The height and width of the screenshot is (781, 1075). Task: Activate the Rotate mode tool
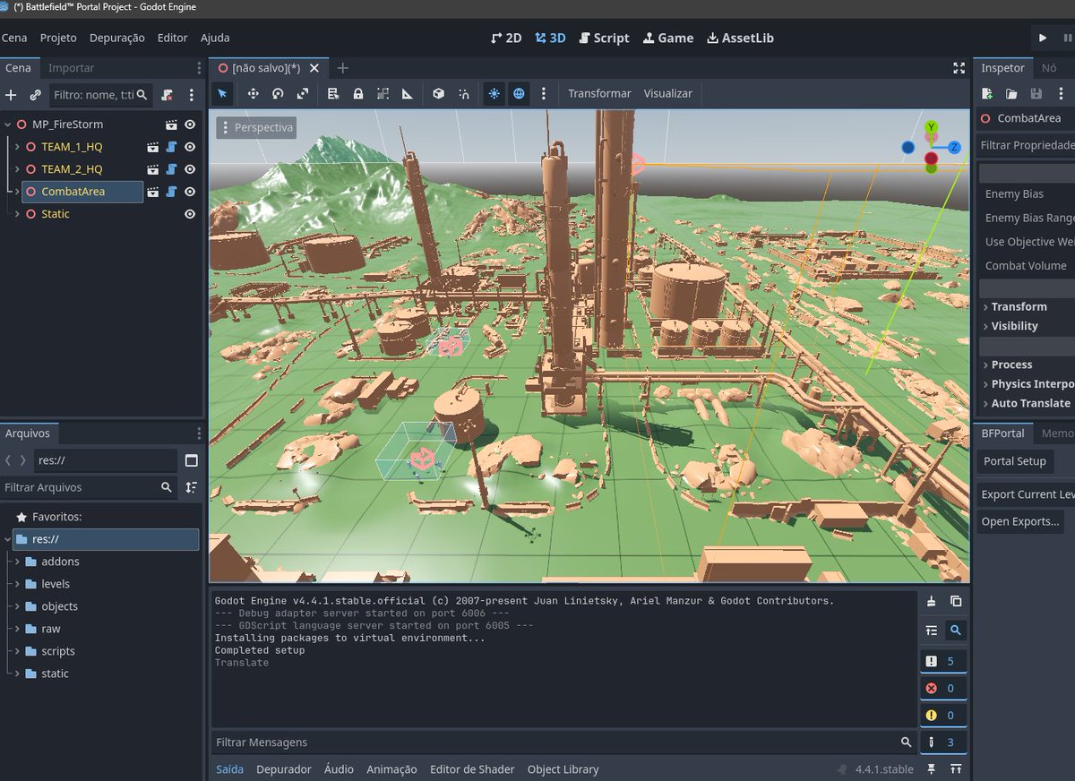coord(277,93)
